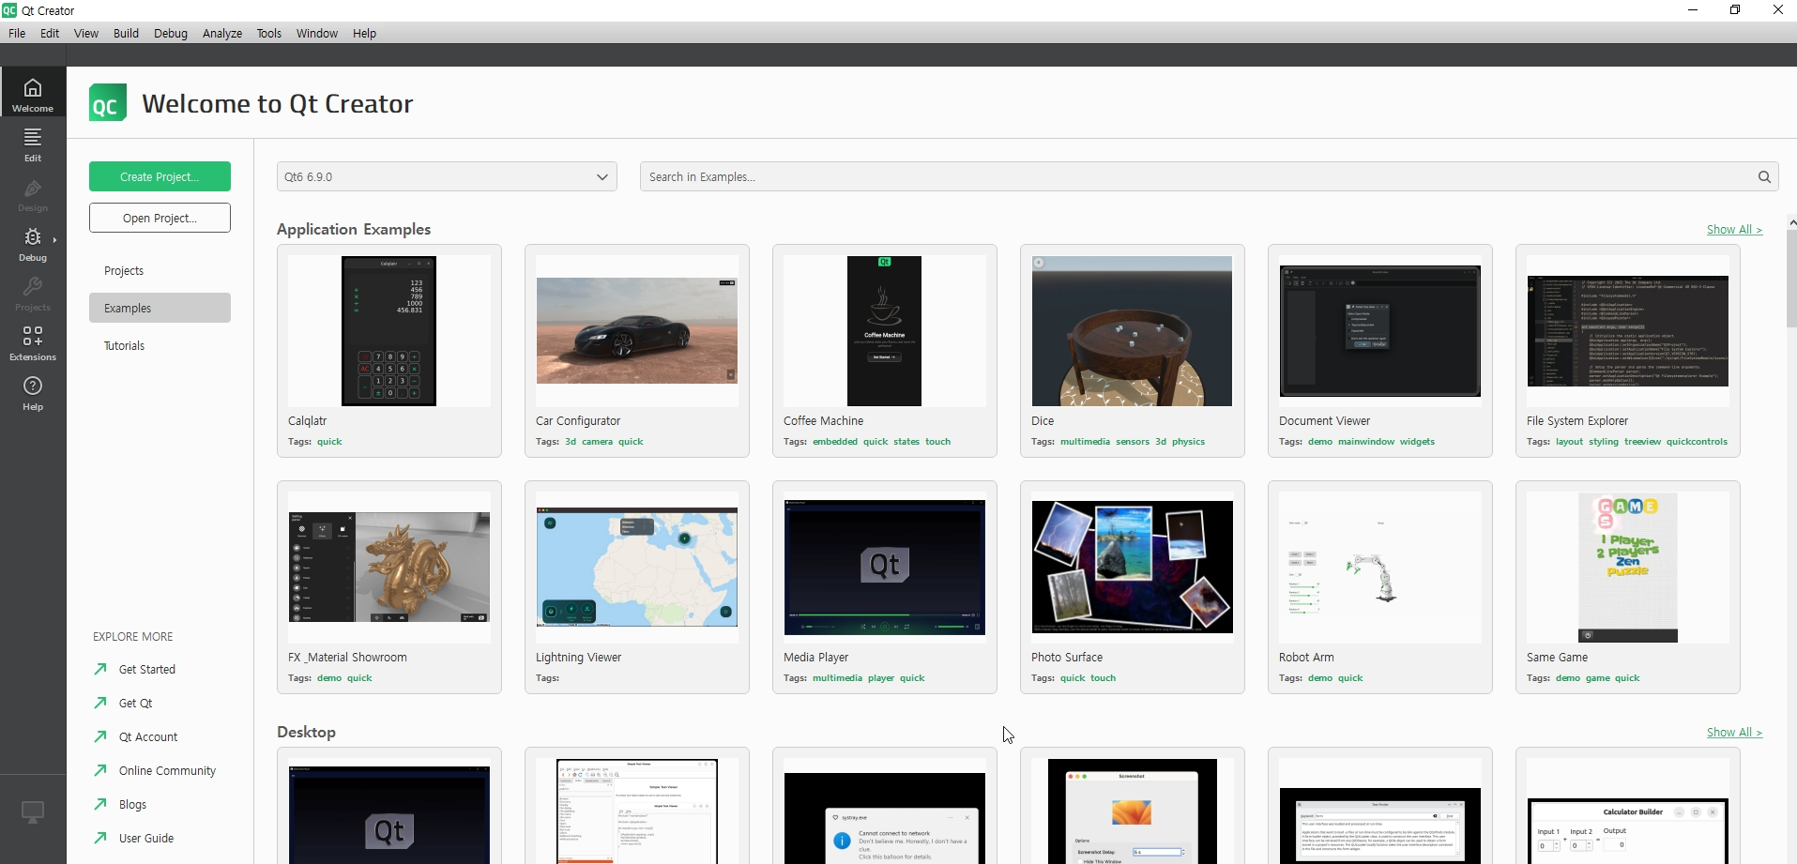The height and width of the screenshot is (864, 1797).
Task: Open the Build menu
Action: click(126, 33)
